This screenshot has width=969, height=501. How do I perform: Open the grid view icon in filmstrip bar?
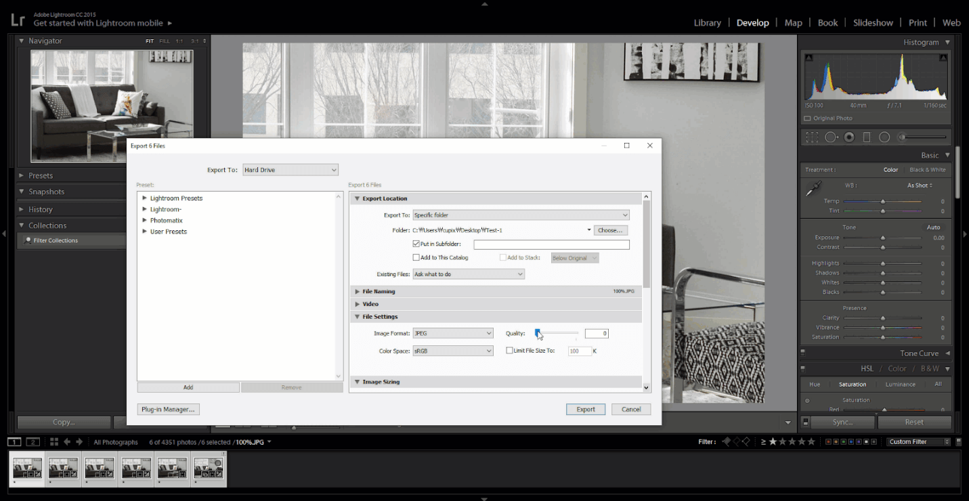coord(54,442)
